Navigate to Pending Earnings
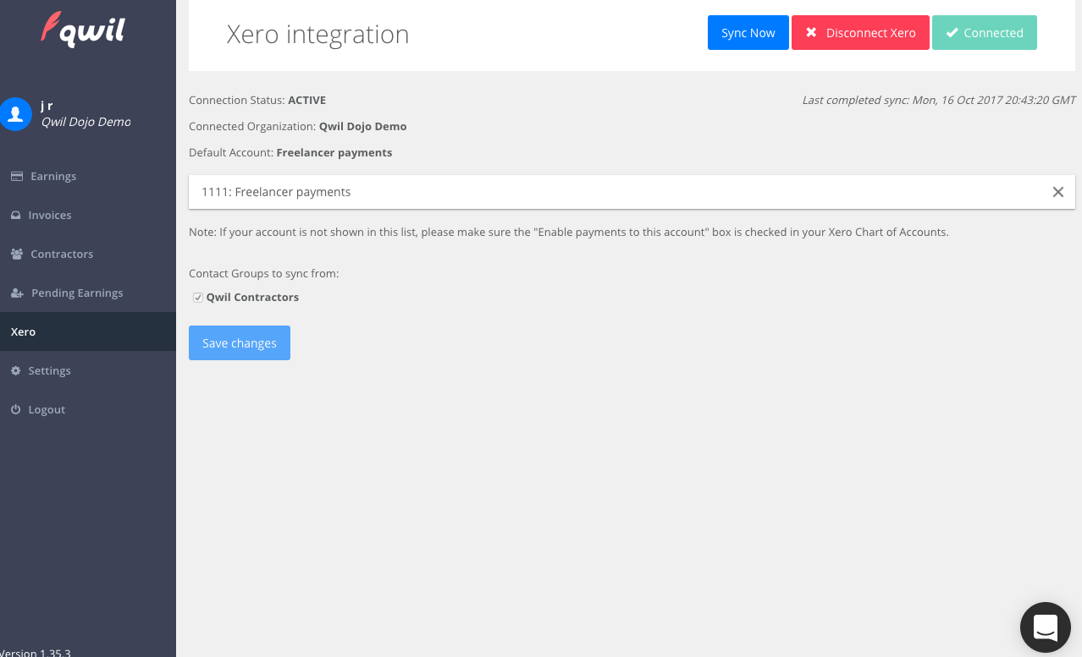This screenshot has height=657, width=1082. (77, 293)
